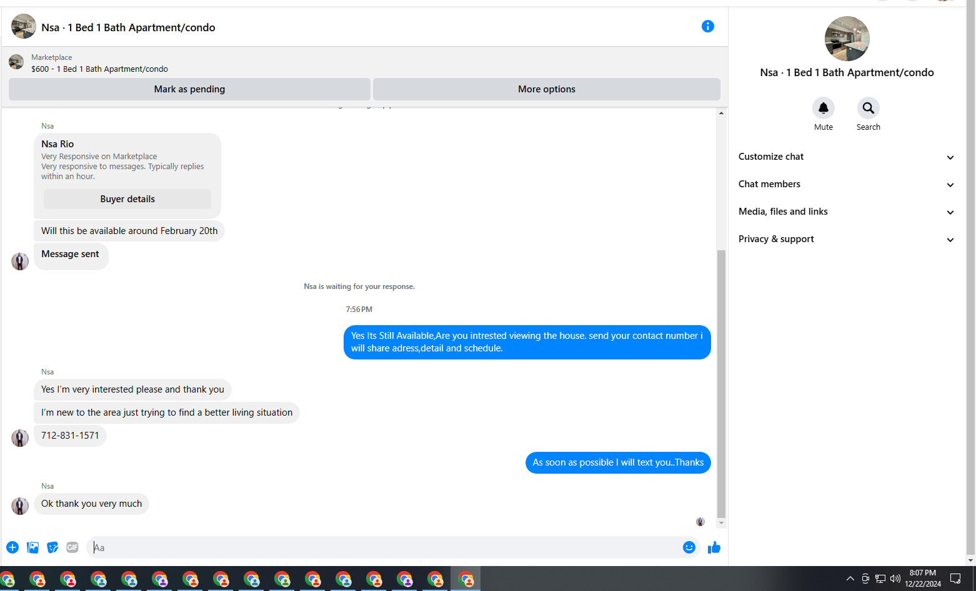This screenshot has width=976, height=591.
Task: Click the chat scrollbar down arrow
Action: coord(721,523)
